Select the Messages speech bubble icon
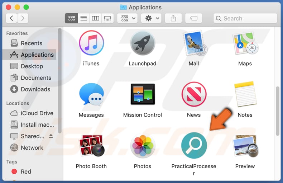This screenshot has height=183, width=283. pos(91,94)
